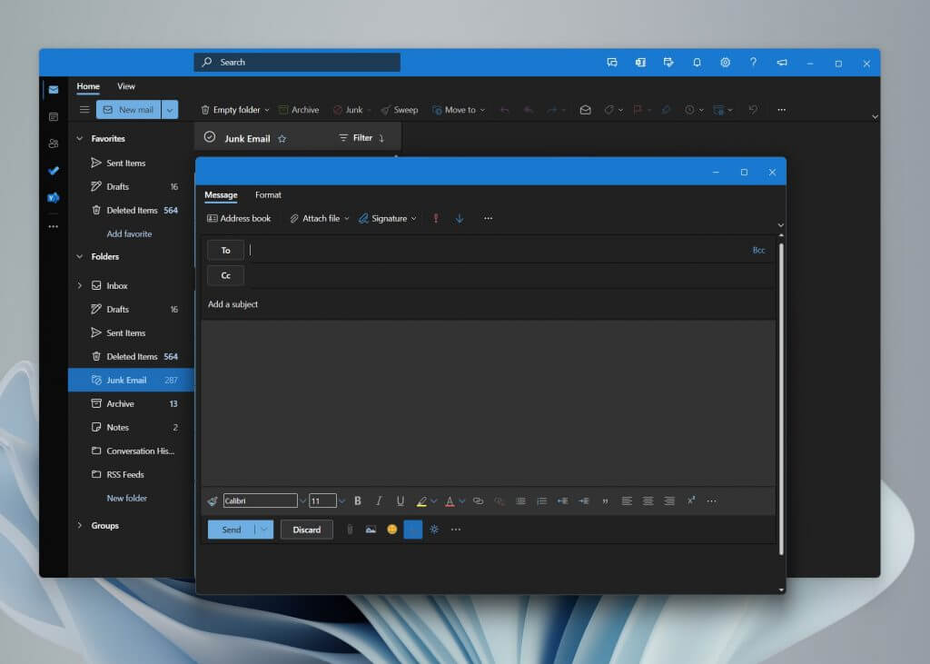This screenshot has height=664, width=930.
Task: Set high importance with the red exclamation
Action: pos(436,218)
